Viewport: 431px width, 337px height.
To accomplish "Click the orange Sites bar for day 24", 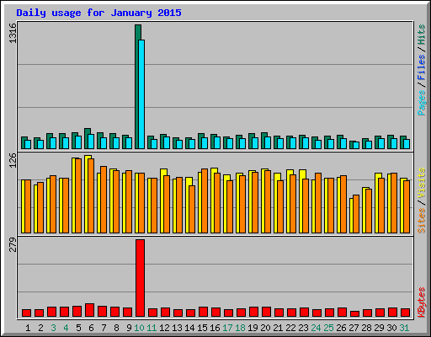I will point(318,203).
